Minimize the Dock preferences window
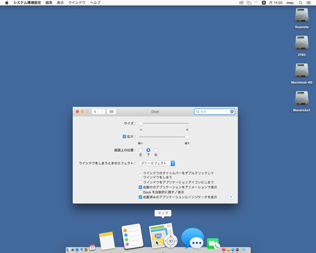Viewport: 316px width, 253px height. [82, 111]
